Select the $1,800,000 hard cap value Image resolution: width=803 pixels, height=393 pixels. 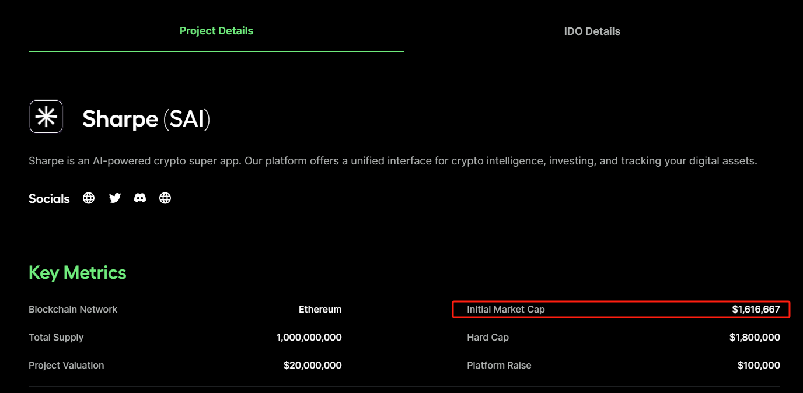click(755, 338)
